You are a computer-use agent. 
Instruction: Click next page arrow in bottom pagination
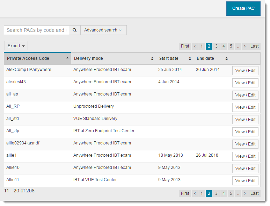[245, 193]
